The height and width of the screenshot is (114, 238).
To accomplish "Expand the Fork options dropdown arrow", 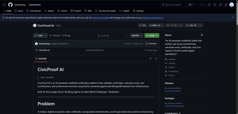I will point(181,25).
